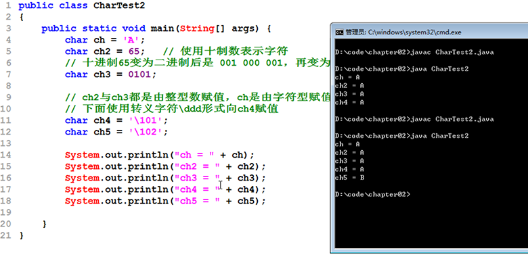Image resolution: width=528 pixels, height=261 pixels.
Task: Click line number 3 in the gutter
Action: click(x=8, y=28)
